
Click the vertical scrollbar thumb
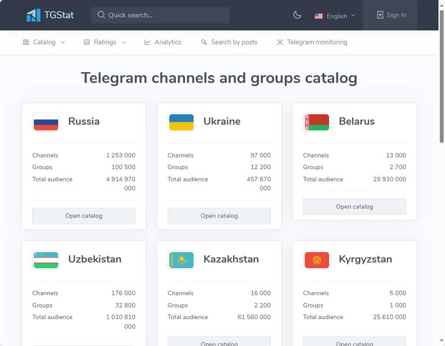click(442, 77)
